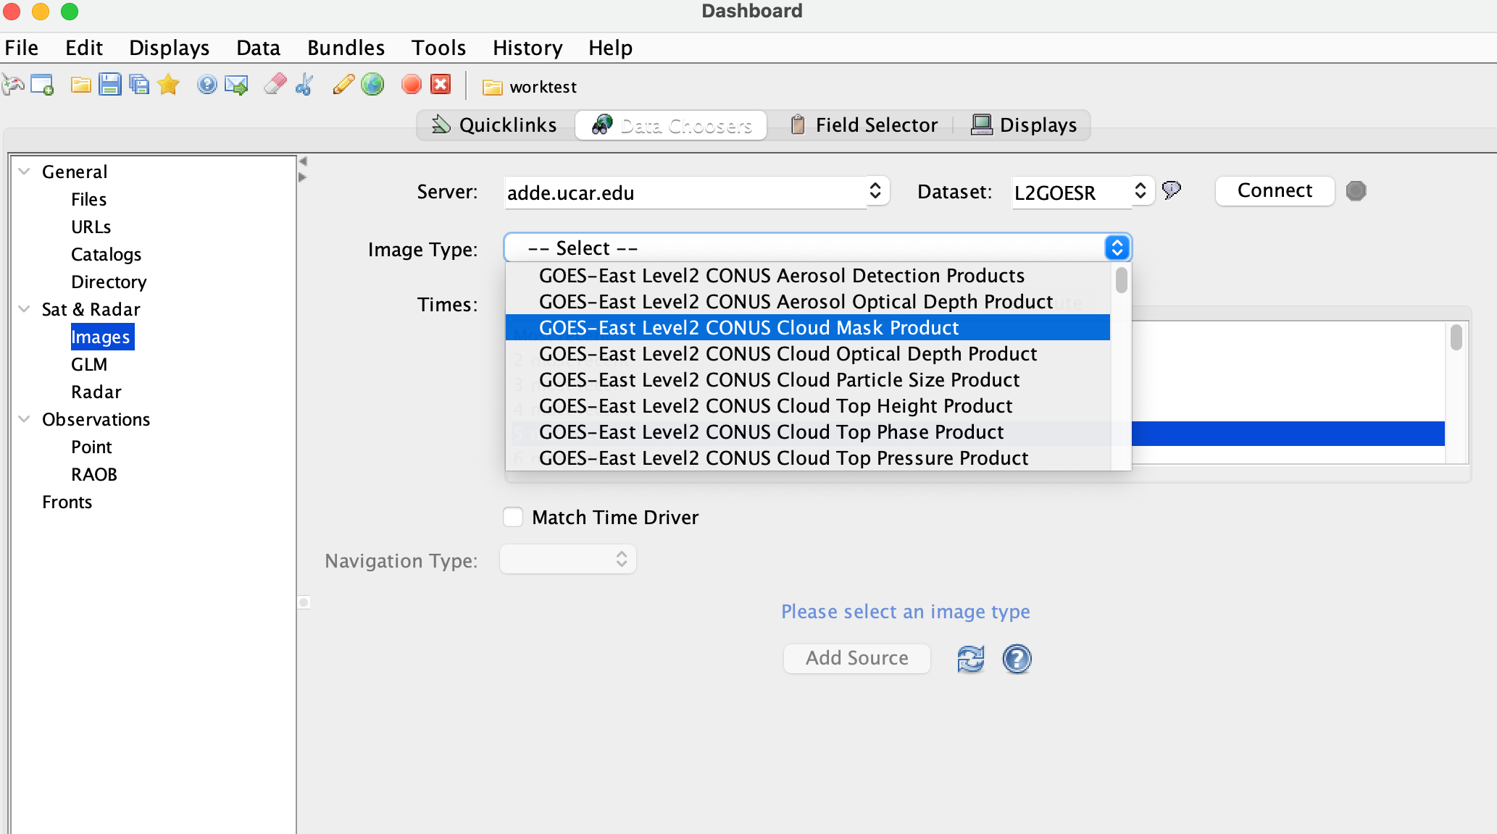Enable the Match Time Driver checkbox
The height and width of the screenshot is (834, 1497).
pyautogui.click(x=513, y=517)
